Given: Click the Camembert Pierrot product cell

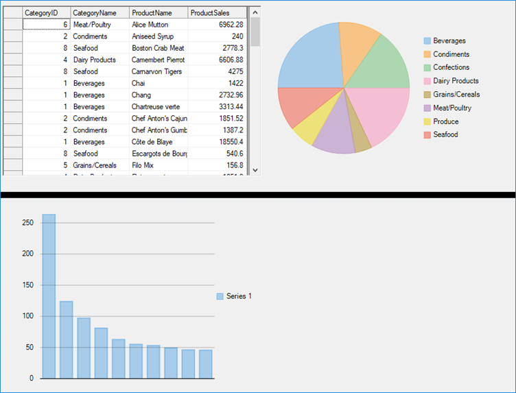Looking at the screenshot, I should [158, 60].
